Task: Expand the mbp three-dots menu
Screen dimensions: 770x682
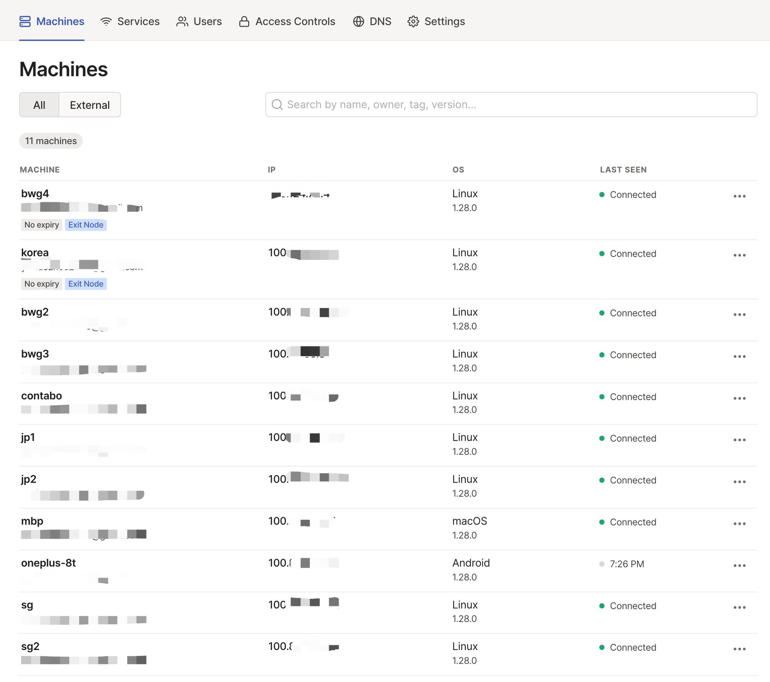Action: (739, 524)
